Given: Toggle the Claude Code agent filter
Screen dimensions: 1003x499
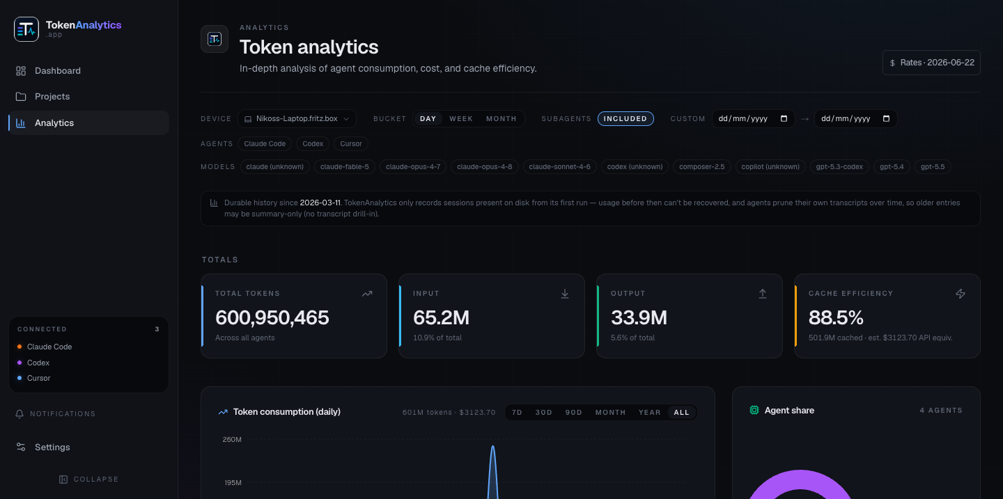Looking at the screenshot, I should [x=265, y=144].
